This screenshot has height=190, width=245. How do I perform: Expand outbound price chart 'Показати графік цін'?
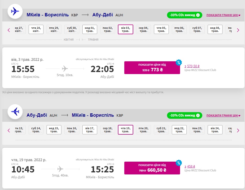pyautogui.click(x=223, y=15)
